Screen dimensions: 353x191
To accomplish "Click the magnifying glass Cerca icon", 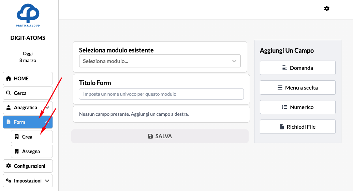I will [9, 93].
